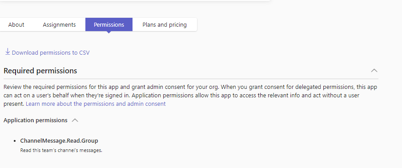Select the Permissions tab
Viewport: 402px width, 168px height.
pos(109,24)
